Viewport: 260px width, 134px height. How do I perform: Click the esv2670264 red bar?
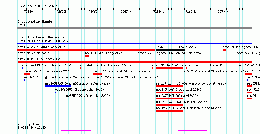170,86
